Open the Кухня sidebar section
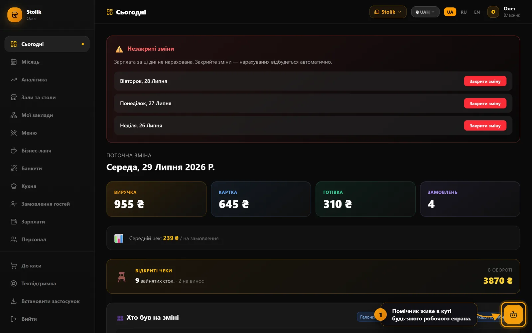 tap(47, 186)
